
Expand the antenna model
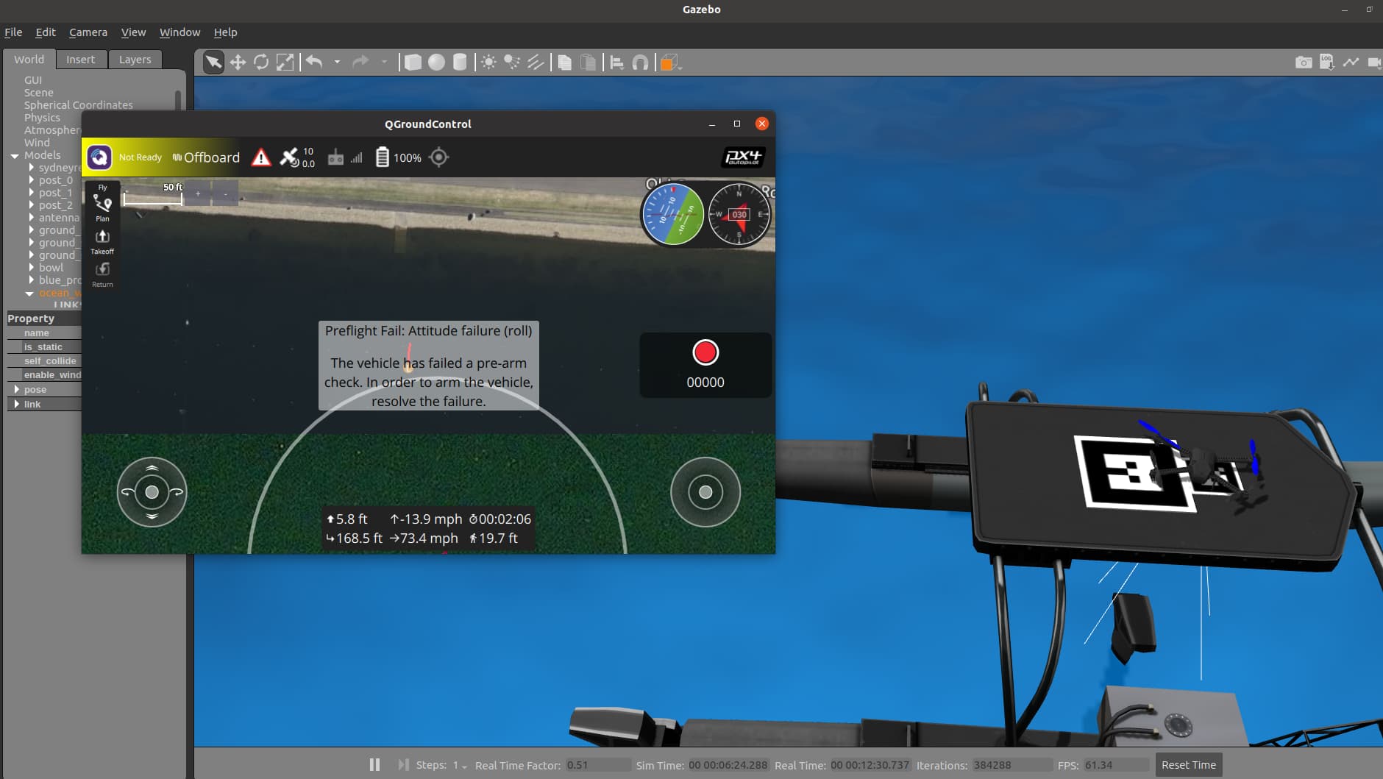[32, 218]
